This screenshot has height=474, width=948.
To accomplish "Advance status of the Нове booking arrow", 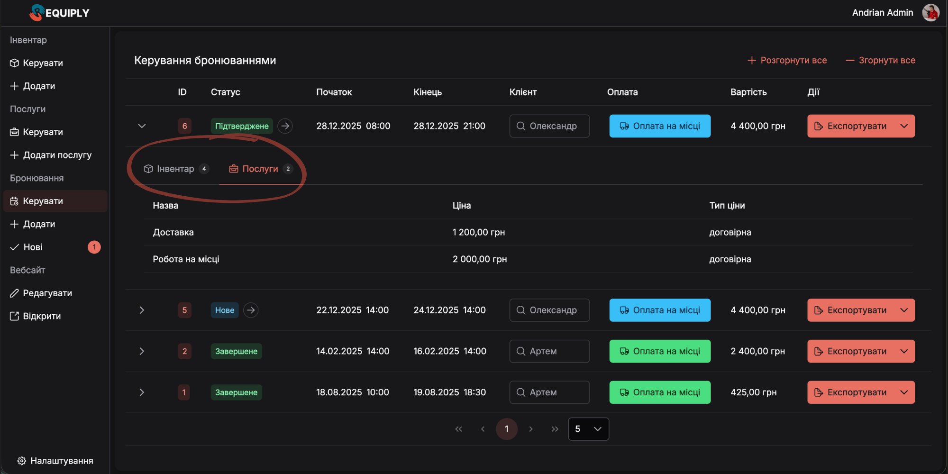I will tap(251, 310).
